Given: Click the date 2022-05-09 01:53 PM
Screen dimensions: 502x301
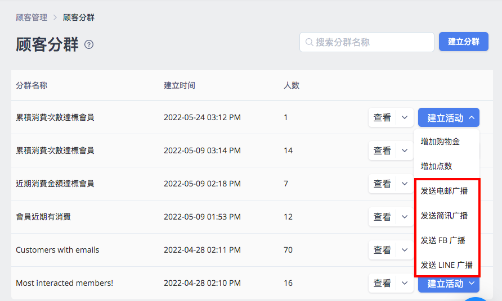Looking at the screenshot, I should coord(202,217).
